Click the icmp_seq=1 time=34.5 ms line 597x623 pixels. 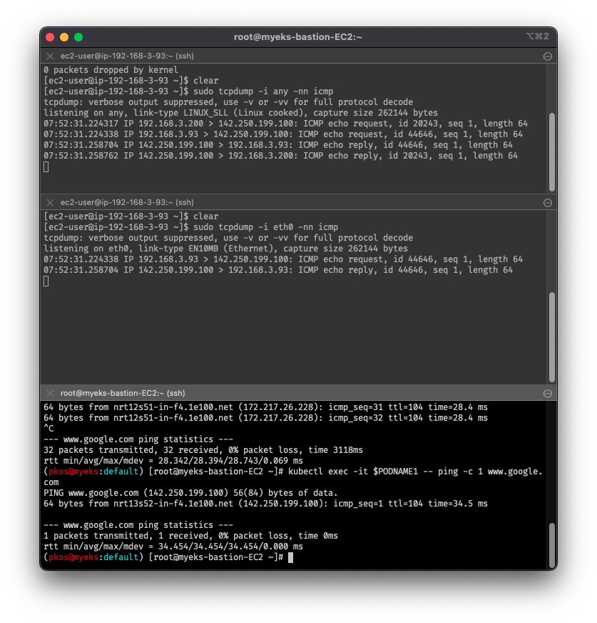(265, 504)
